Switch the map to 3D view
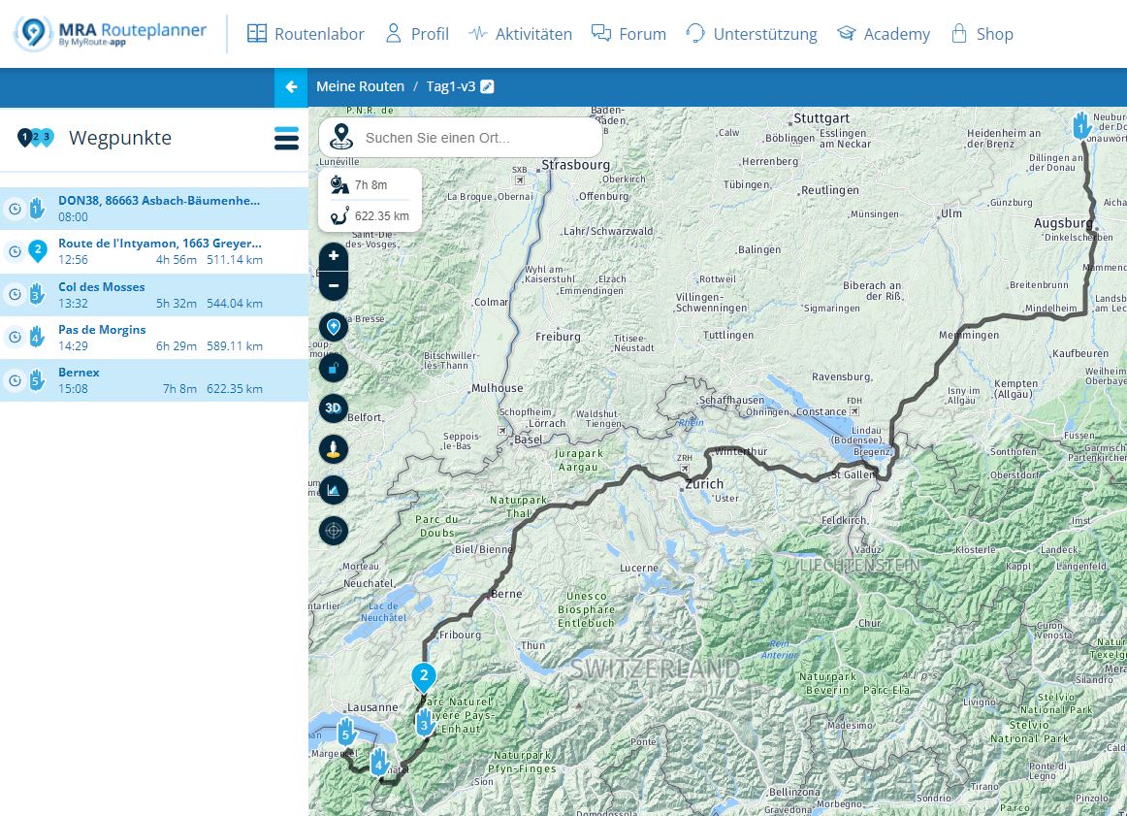The height and width of the screenshot is (816, 1127). 334,408
